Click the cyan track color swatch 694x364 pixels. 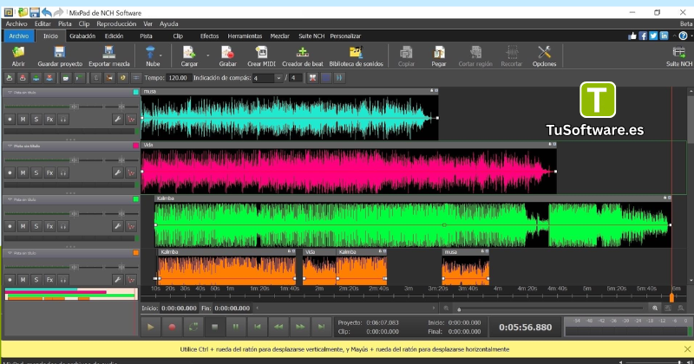click(x=136, y=92)
